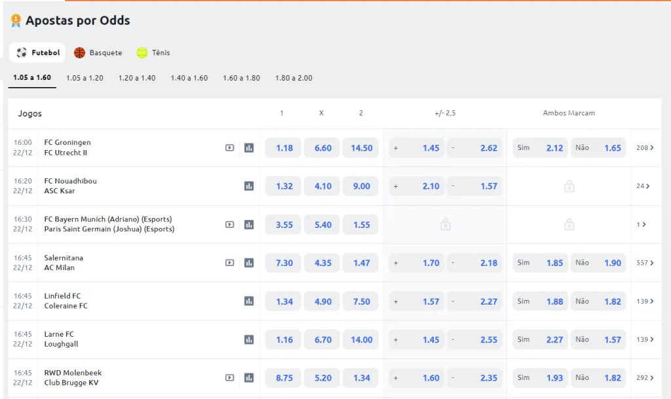Image resolution: width=671 pixels, height=399 pixels.
Task: Pick Club Brugge KV win at 1.34
Action: (360, 378)
